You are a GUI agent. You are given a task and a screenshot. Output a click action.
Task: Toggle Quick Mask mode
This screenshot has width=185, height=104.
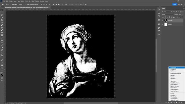click(2, 78)
